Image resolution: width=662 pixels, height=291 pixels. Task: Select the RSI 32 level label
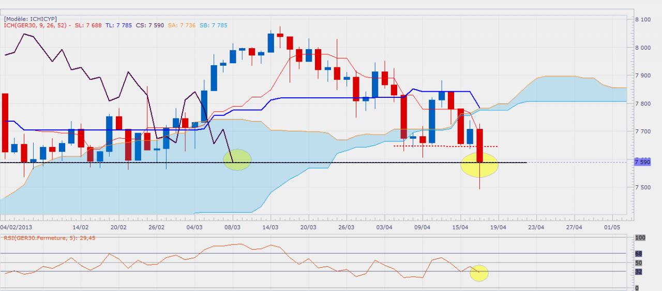click(x=638, y=271)
